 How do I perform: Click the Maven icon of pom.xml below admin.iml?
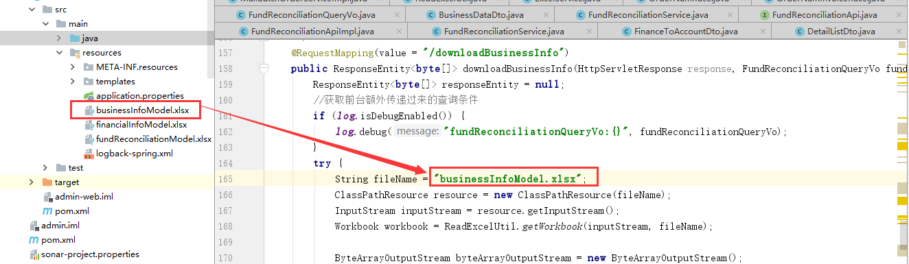click(x=34, y=240)
